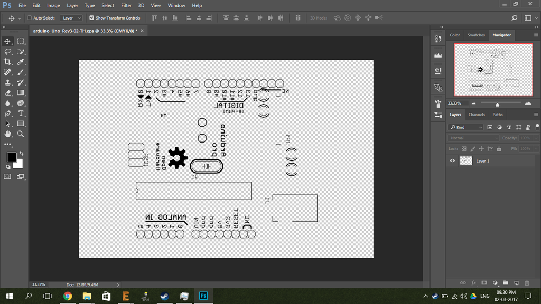Toggle lock transparent pixels

point(464,149)
